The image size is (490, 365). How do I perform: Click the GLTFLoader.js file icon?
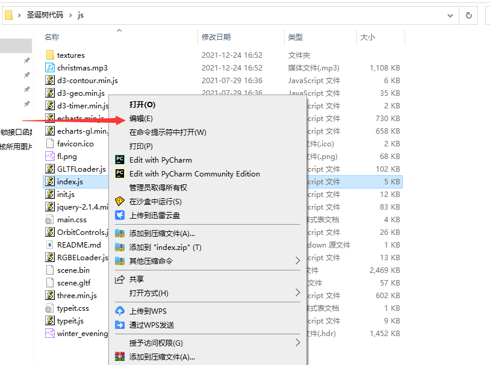(50, 169)
